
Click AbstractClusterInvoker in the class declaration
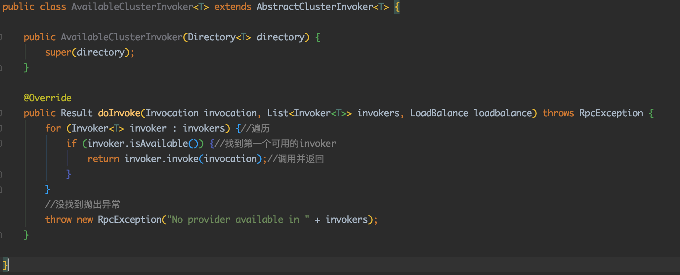[315, 7]
